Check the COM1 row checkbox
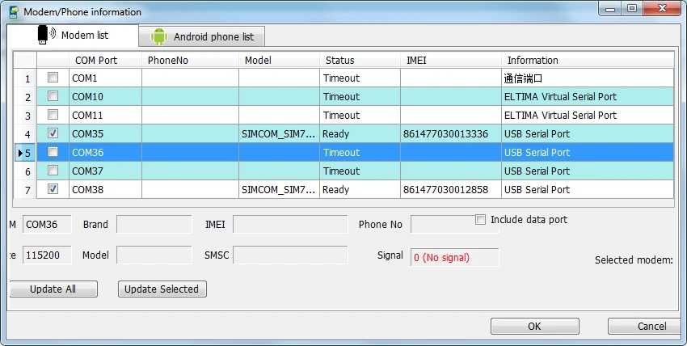The height and width of the screenshot is (346, 687). click(53, 78)
